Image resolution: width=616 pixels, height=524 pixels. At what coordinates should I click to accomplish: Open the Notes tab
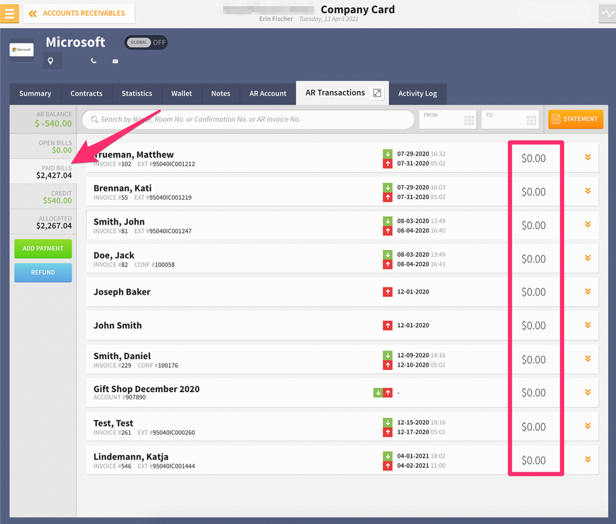221,94
